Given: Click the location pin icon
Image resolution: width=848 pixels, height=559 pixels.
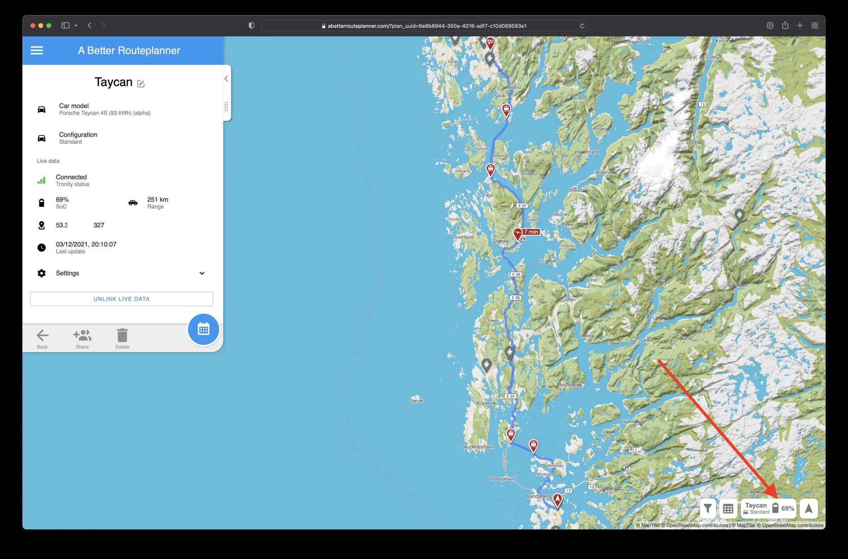Looking at the screenshot, I should tap(41, 225).
